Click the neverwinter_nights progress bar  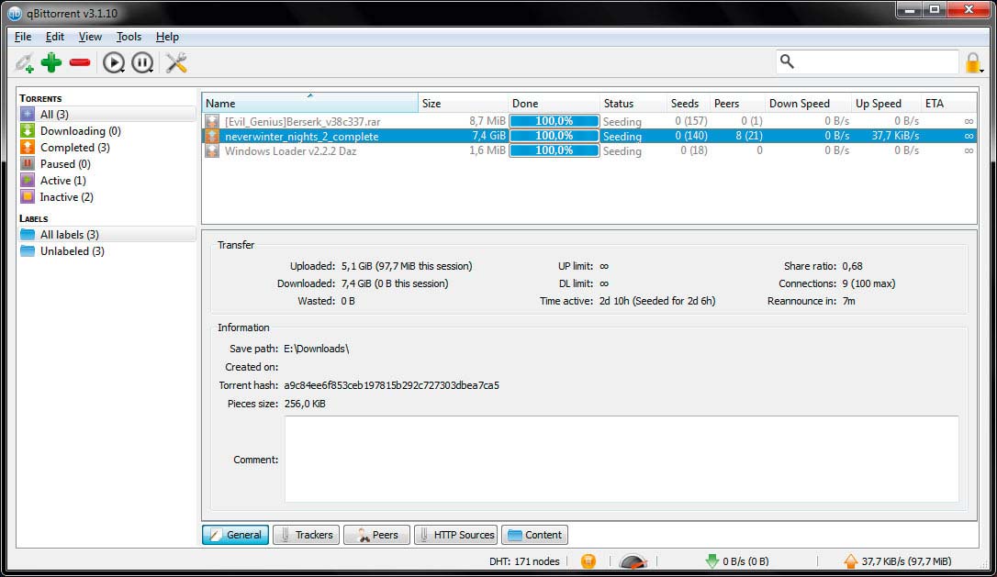tap(554, 136)
